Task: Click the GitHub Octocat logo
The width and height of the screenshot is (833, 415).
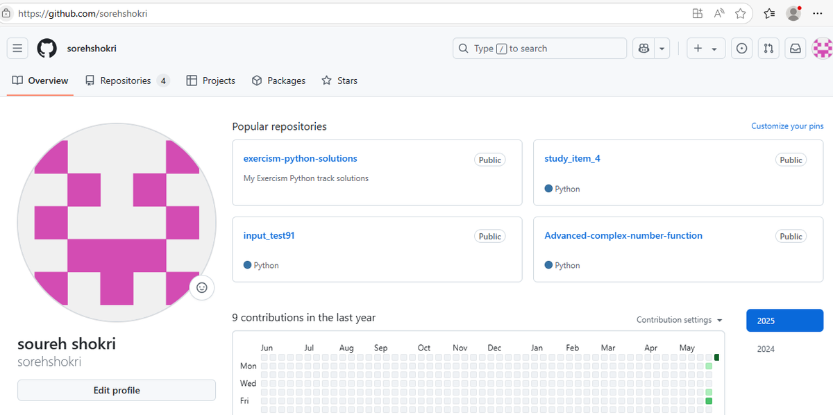Action: pos(47,49)
